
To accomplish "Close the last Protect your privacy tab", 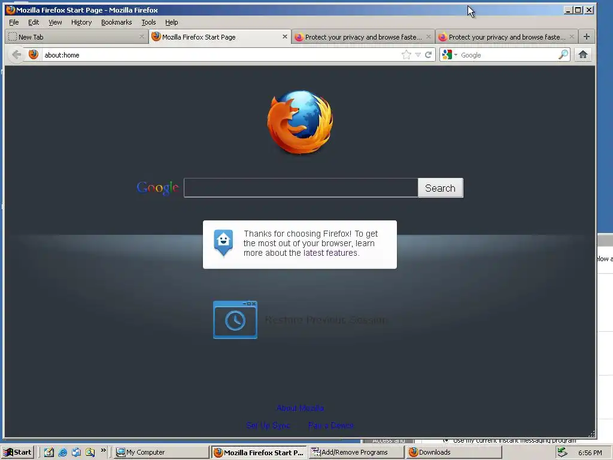I will click(x=572, y=37).
